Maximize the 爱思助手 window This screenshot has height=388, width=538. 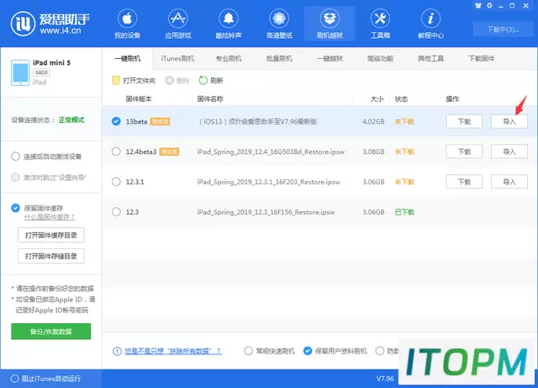coord(512,6)
